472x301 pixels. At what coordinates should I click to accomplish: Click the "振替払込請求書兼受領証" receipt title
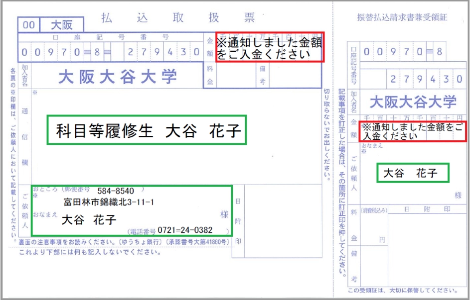tap(402, 17)
